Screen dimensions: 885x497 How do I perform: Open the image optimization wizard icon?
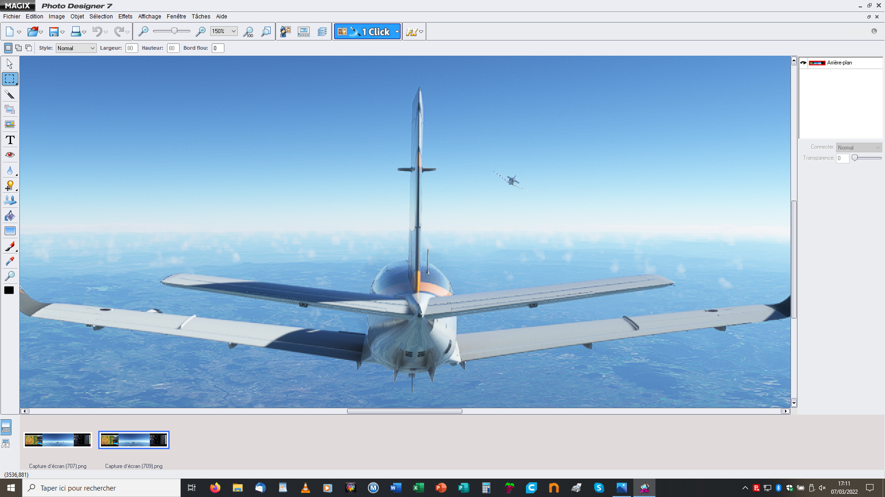(x=285, y=32)
